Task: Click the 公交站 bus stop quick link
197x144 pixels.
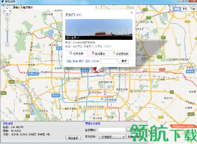Action: click(x=95, y=61)
